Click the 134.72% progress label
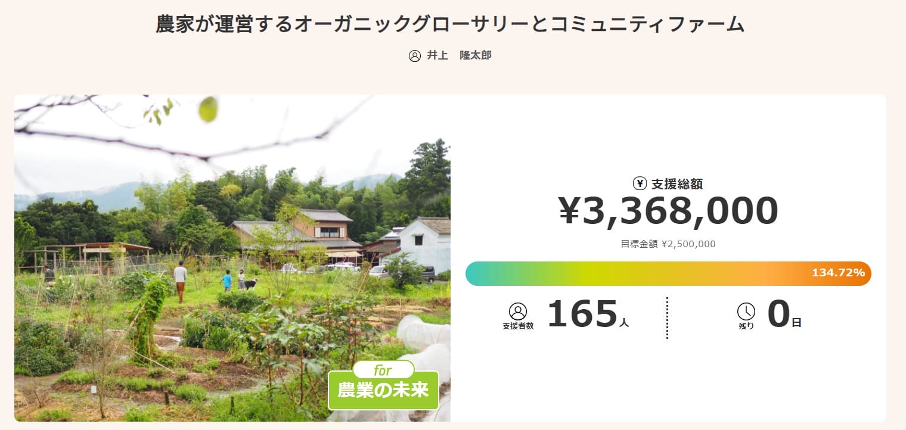The width and height of the screenshot is (906, 430). [838, 273]
